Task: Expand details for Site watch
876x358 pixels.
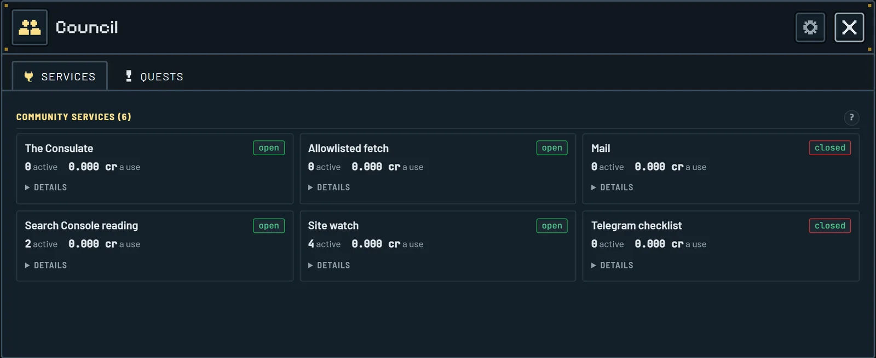Action: (x=329, y=266)
